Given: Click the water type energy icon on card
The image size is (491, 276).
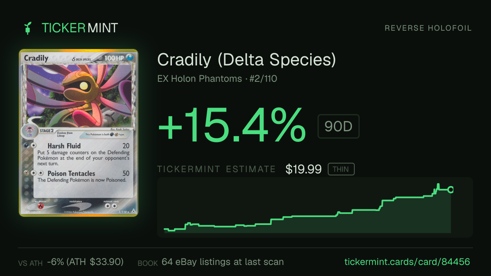Looking at the screenshot, I should click(x=131, y=58).
